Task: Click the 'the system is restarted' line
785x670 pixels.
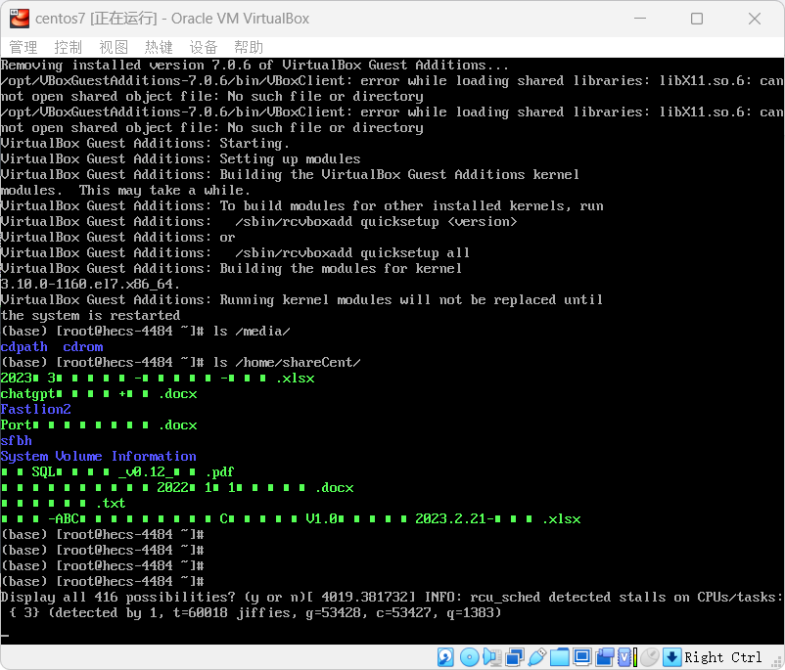Action: pos(90,315)
